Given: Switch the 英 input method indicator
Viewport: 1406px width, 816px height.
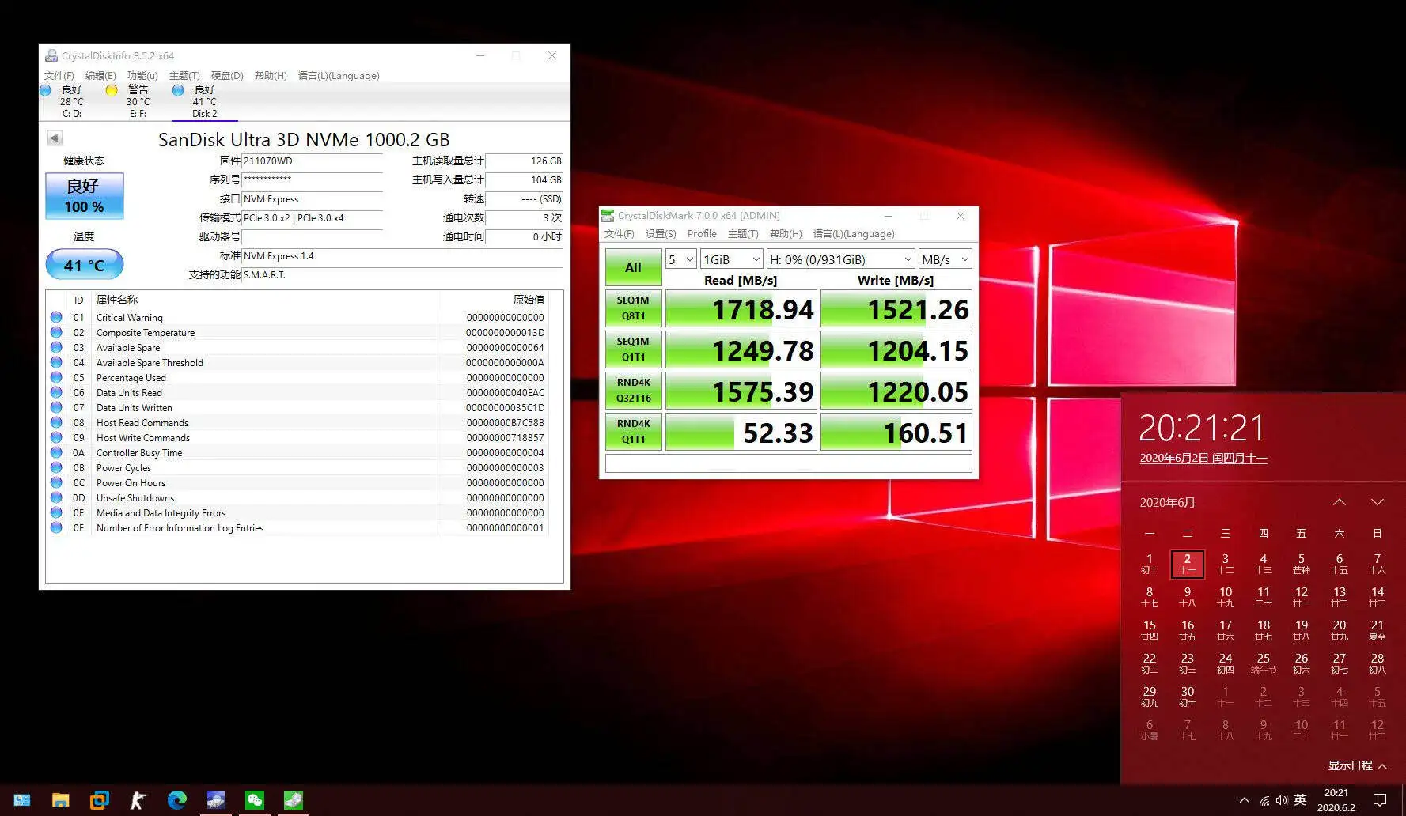Looking at the screenshot, I should [1300, 800].
